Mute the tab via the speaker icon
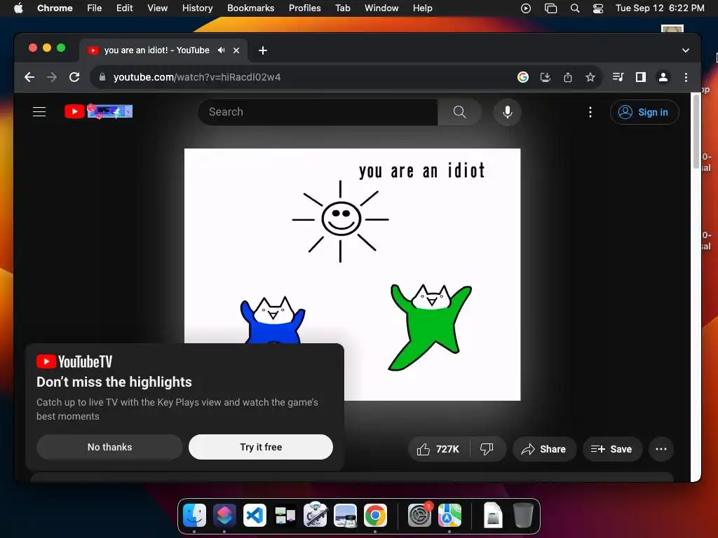The height and width of the screenshot is (538, 718). (x=221, y=50)
